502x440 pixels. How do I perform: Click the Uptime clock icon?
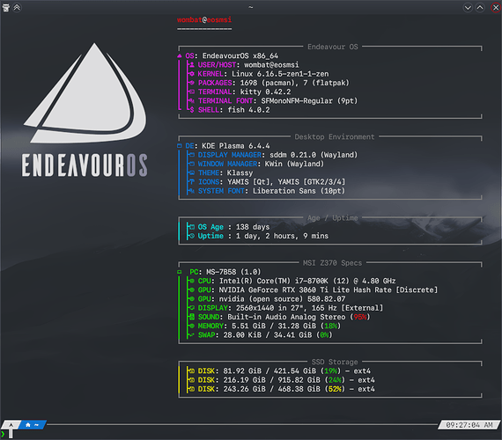[192, 236]
